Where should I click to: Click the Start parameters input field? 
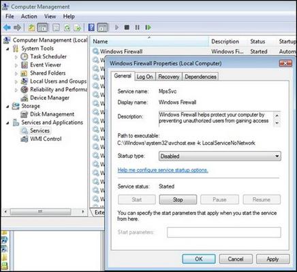pos(224,233)
